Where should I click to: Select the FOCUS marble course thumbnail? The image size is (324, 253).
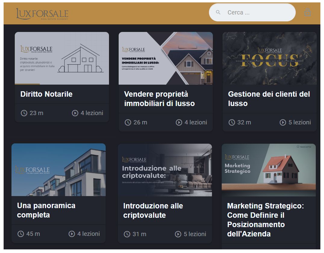(x=269, y=58)
